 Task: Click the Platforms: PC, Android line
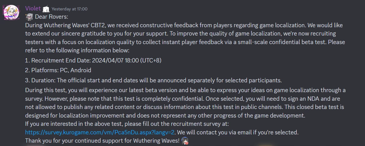click(x=58, y=70)
